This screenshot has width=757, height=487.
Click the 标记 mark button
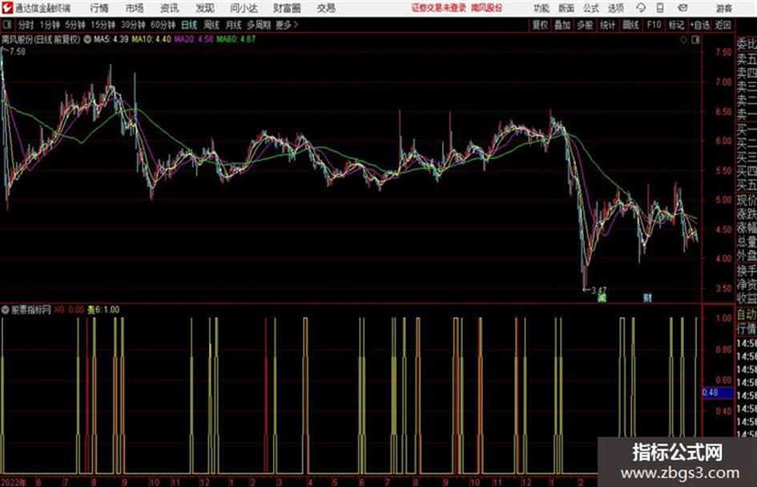click(x=676, y=25)
